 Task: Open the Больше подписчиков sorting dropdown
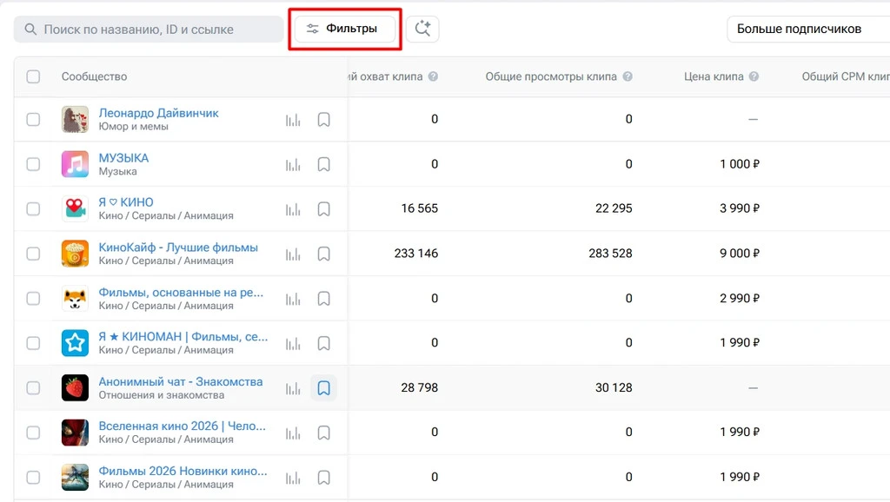coord(808,29)
